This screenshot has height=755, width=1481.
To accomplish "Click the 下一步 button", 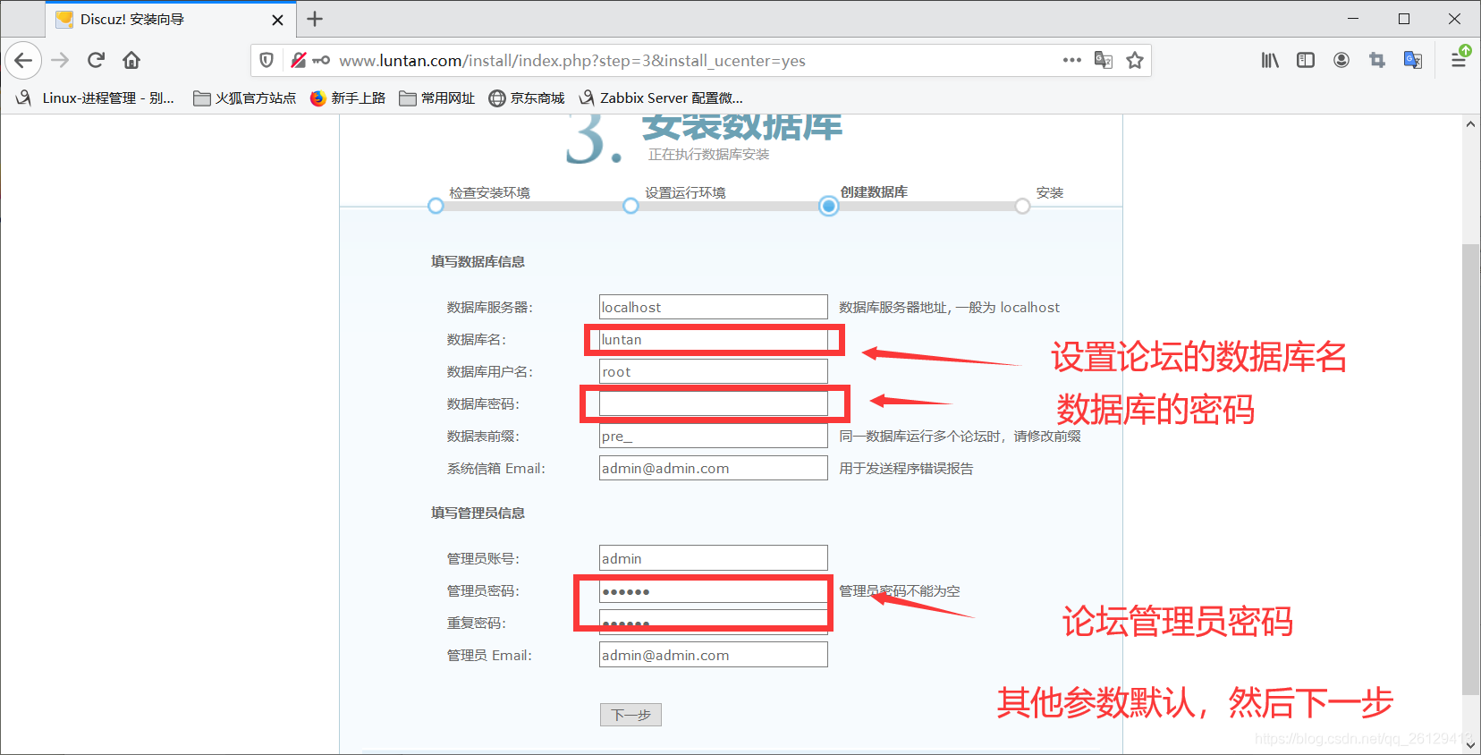I will point(630,715).
